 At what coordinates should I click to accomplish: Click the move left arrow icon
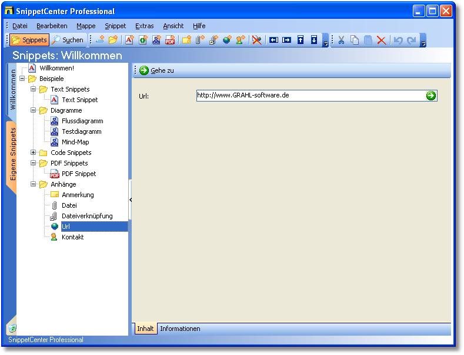coord(273,39)
